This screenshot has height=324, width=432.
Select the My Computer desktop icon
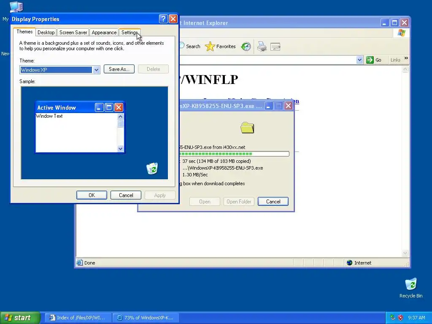pos(16,7)
